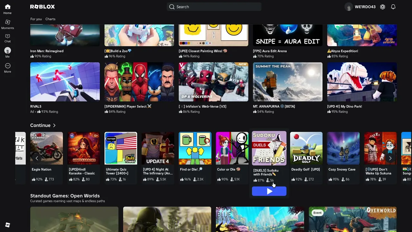Play the Sudoku with Friends game
The width and height of the screenshot is (412, 232).
click(269, 191)
